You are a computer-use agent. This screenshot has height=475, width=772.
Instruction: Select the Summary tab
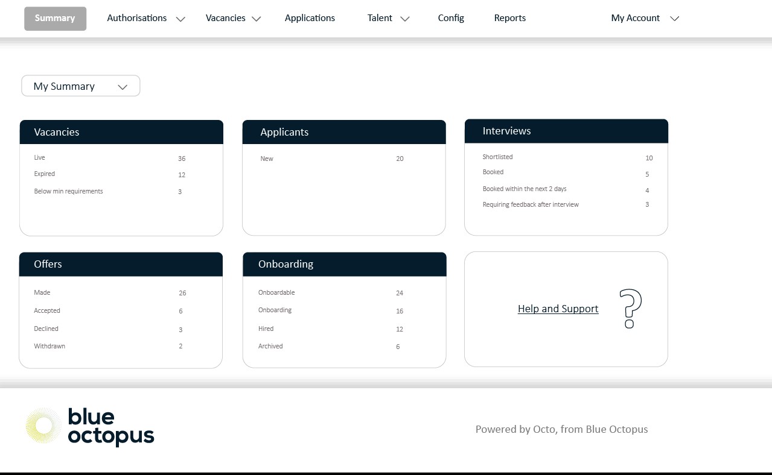[55, 18]
